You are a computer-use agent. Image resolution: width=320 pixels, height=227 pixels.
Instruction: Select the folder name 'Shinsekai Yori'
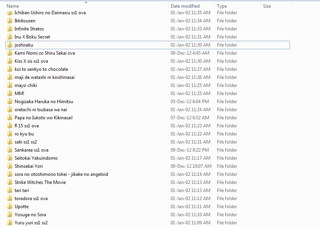(28, 166)
